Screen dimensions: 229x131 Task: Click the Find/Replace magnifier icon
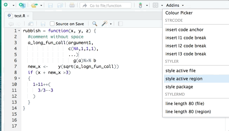click(x=94, y=23)
